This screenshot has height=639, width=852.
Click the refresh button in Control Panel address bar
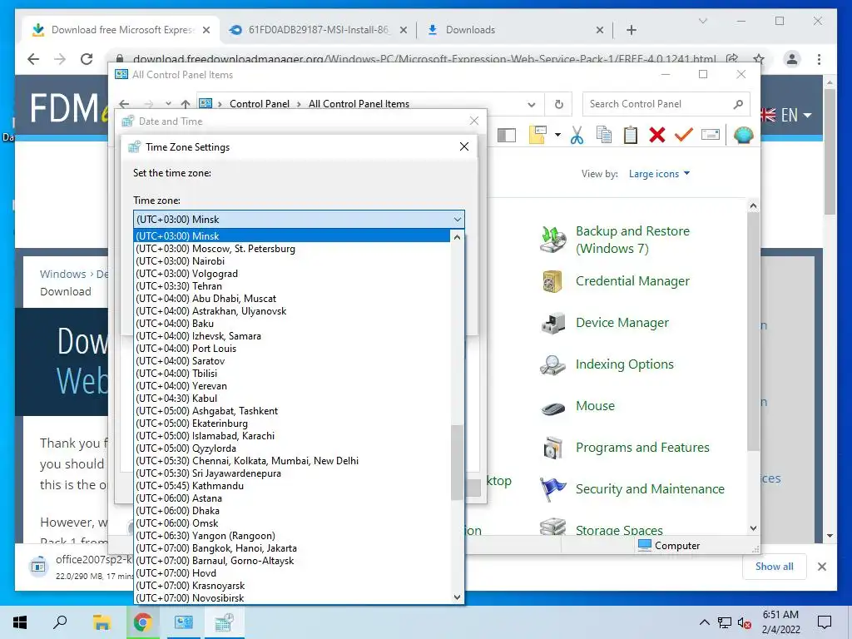click(x=558, y=104)
